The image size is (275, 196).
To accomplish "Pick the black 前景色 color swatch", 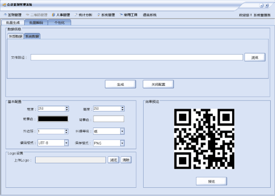I will coord(53,119).
